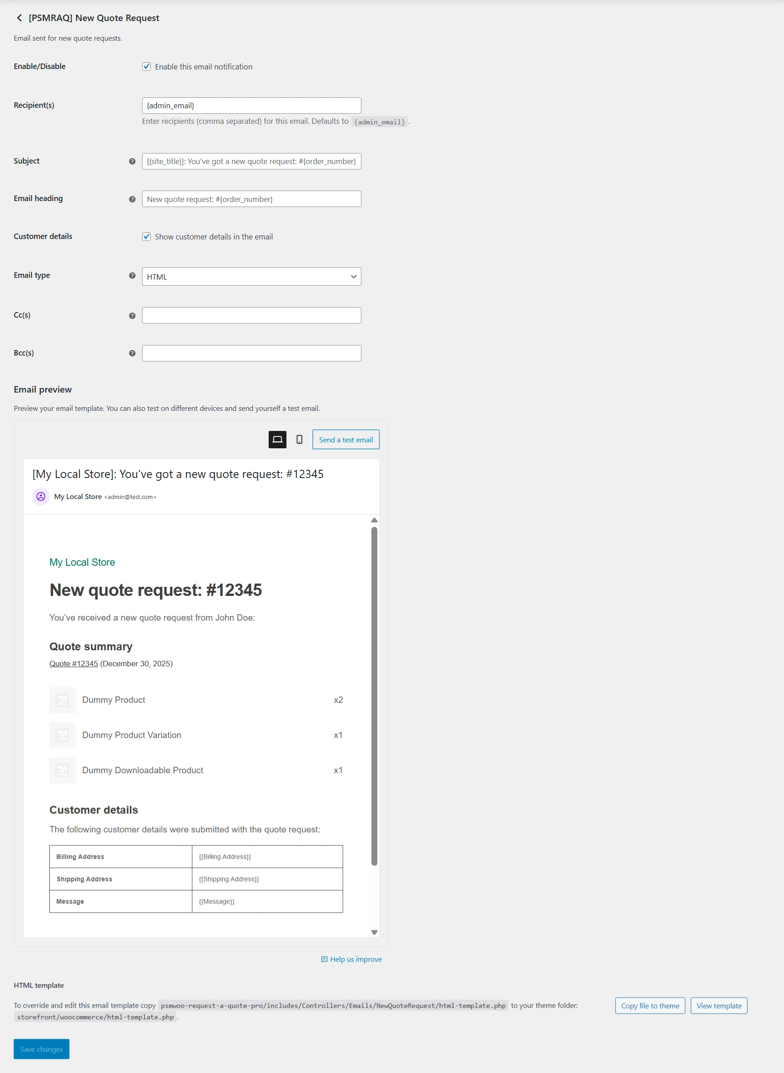Click the Cc(s) help question icon
This screenshot has height=1073, width=784.
point(132,316)
